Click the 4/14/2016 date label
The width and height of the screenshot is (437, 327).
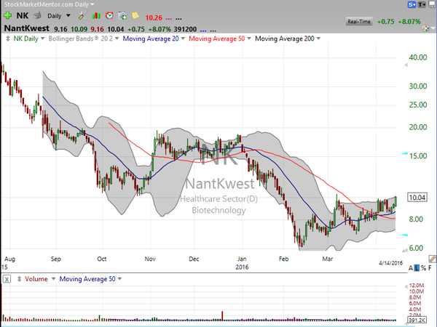(390, 263)
